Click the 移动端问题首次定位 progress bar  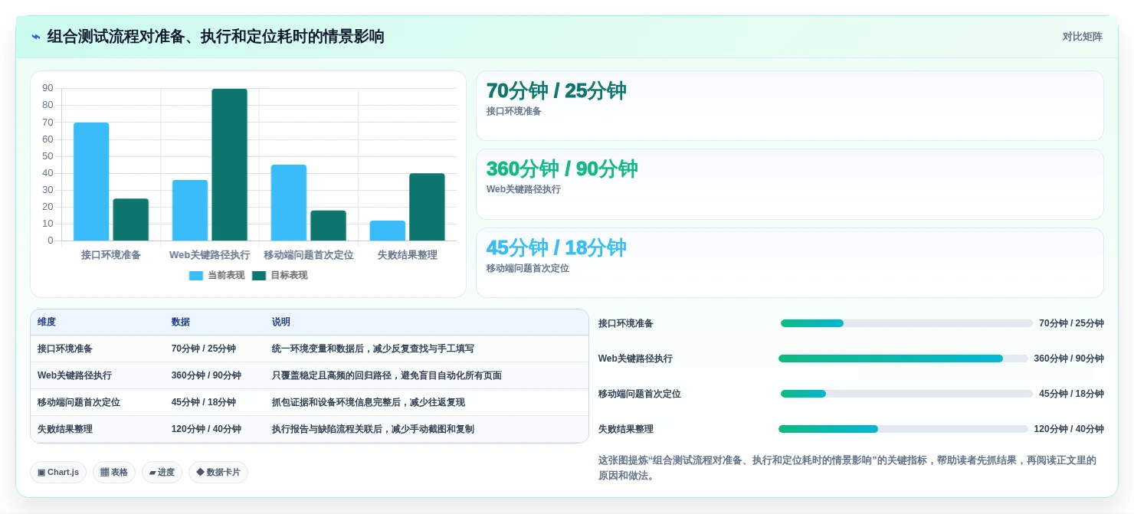coord(906,394)
